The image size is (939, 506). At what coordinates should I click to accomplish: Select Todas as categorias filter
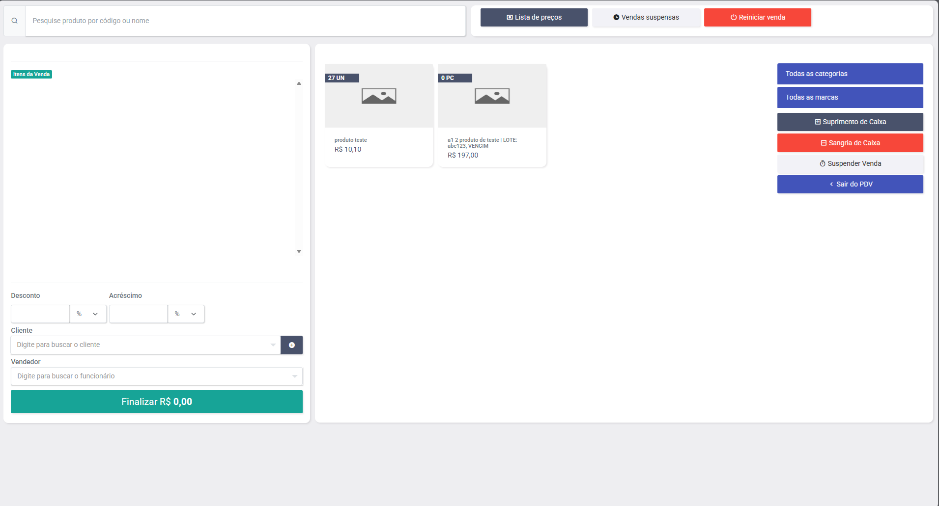850,74
